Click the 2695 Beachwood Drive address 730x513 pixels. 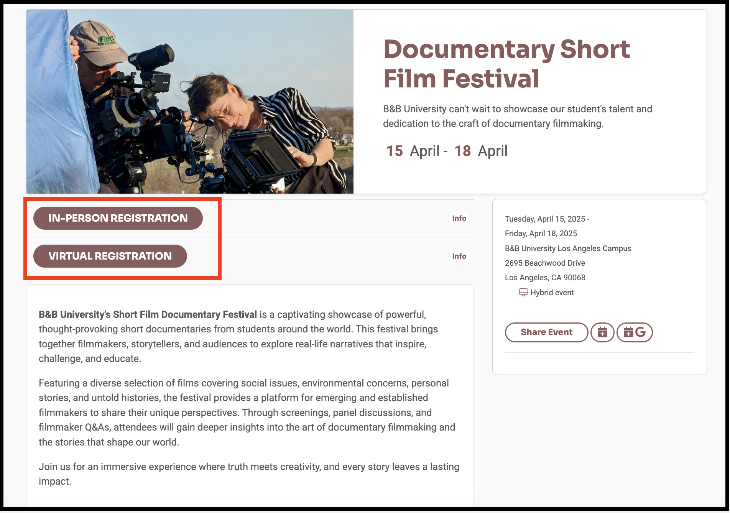(545, 263)
